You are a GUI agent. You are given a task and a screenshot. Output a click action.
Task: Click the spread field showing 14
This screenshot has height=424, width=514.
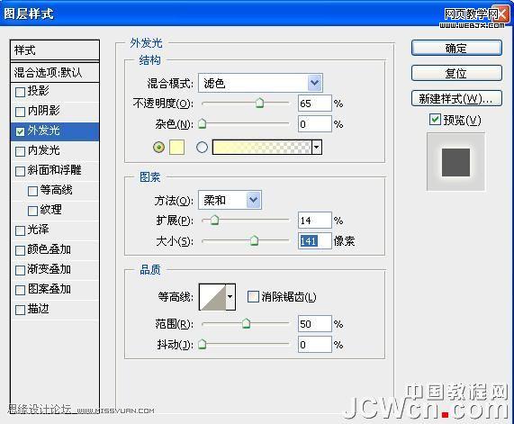[315, 220]
